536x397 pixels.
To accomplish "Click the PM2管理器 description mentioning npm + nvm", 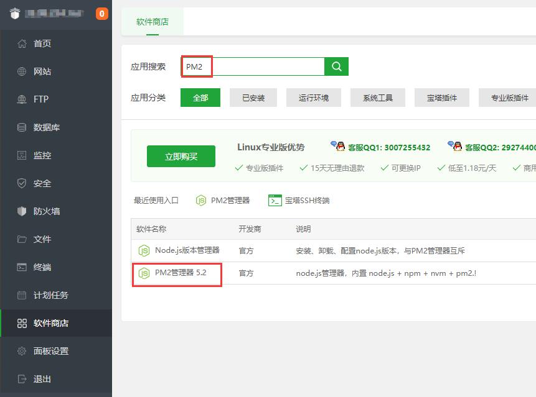I will pos(386,273).
